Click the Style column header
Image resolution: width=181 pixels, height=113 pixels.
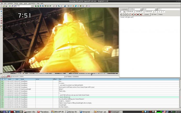(28, 79)
